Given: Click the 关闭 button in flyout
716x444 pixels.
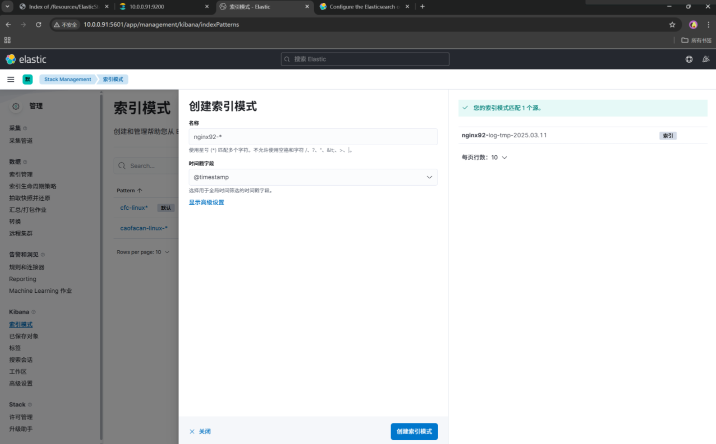Looking at the screenshot, I should 200,431.
